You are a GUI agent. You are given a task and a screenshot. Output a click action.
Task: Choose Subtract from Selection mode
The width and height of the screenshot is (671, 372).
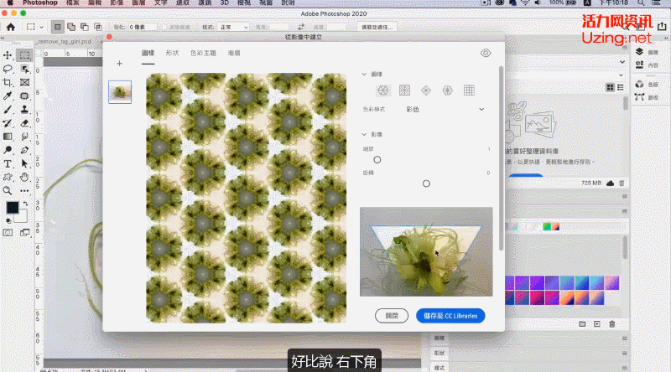pos(85,27)
